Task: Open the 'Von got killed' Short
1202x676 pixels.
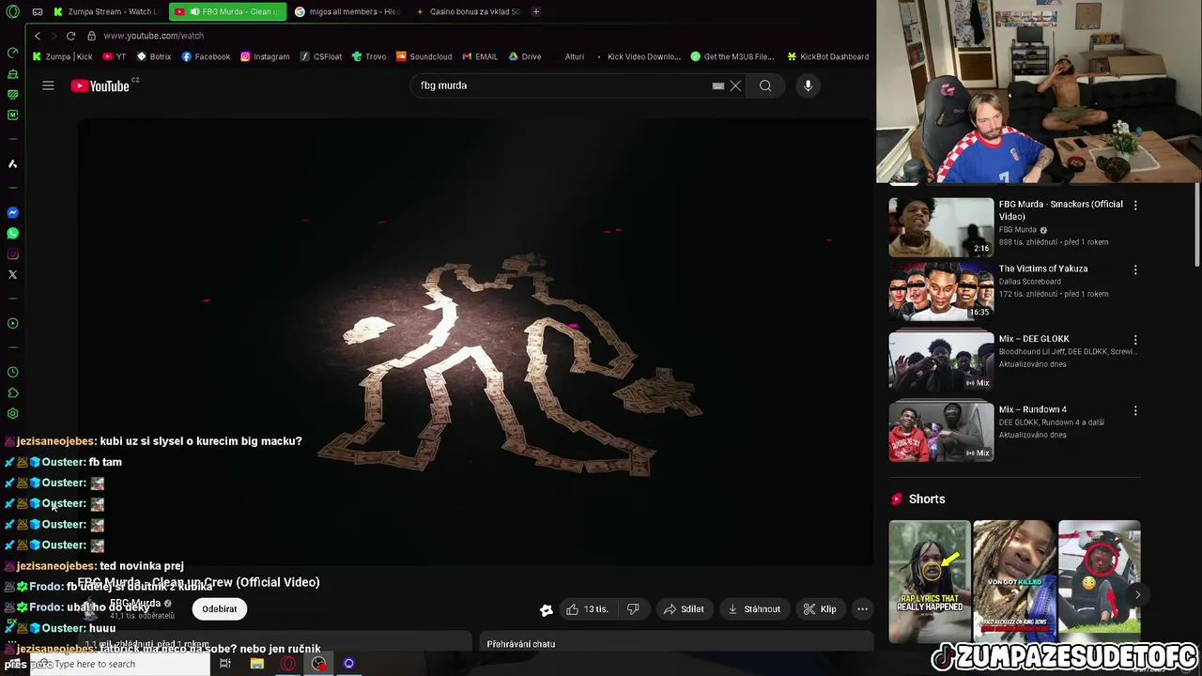Action: click(1014, 580)
